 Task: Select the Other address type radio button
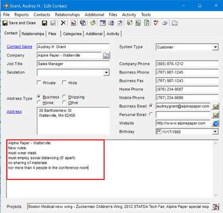click(64, 102)
